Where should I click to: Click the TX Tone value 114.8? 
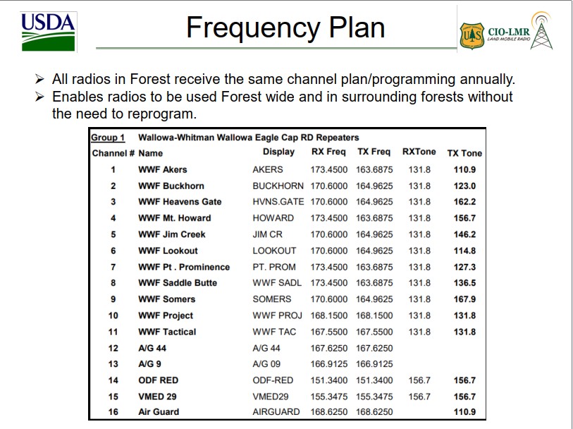[464, 251]
